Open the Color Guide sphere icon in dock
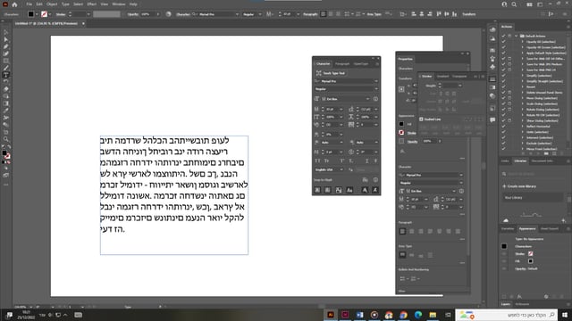The image size is (572, 321). [x=492, y=96]
